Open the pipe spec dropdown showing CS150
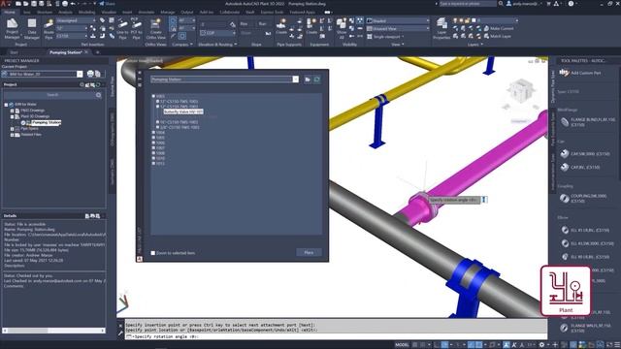Screen dimensions: 621x349 pos(72,36)
